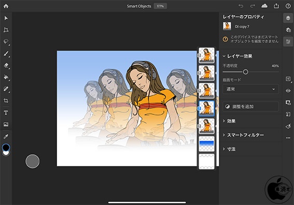Image resolution: width=294 pixels, height=205 pixels.
Task: Open filters and adjustments icon
Action: tap(288, 126)
